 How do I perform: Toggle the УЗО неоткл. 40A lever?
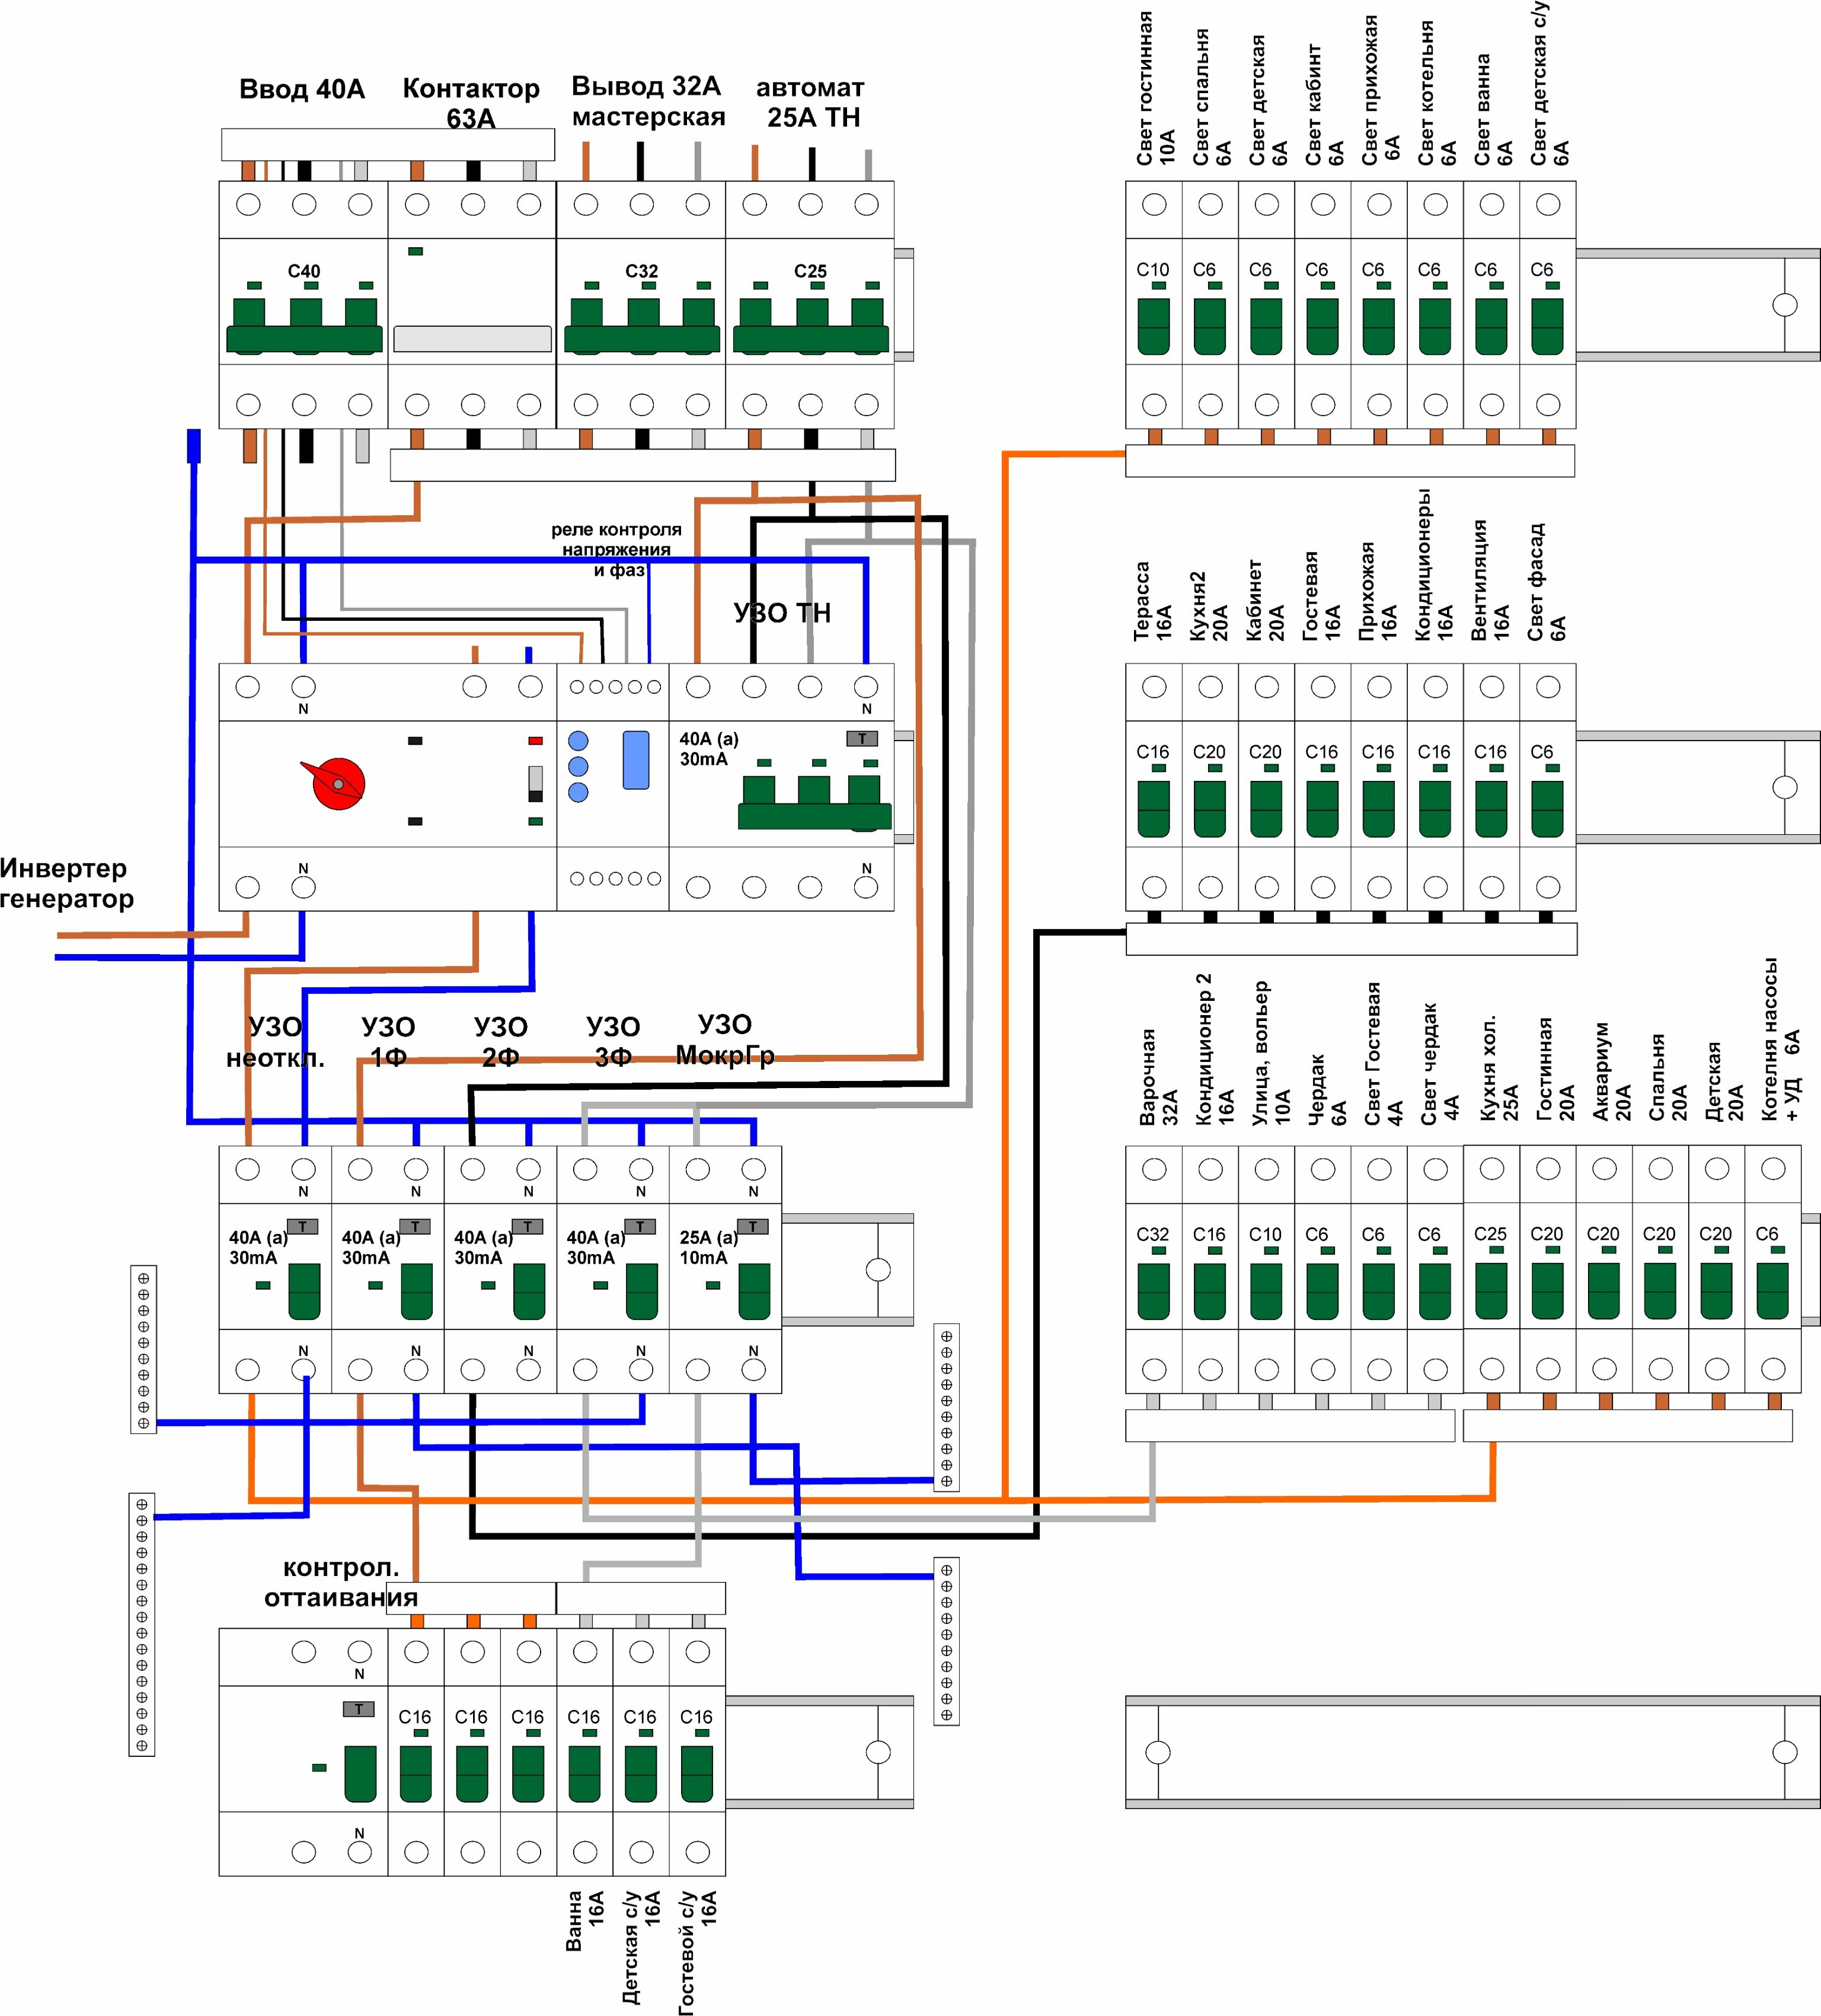304,1291
